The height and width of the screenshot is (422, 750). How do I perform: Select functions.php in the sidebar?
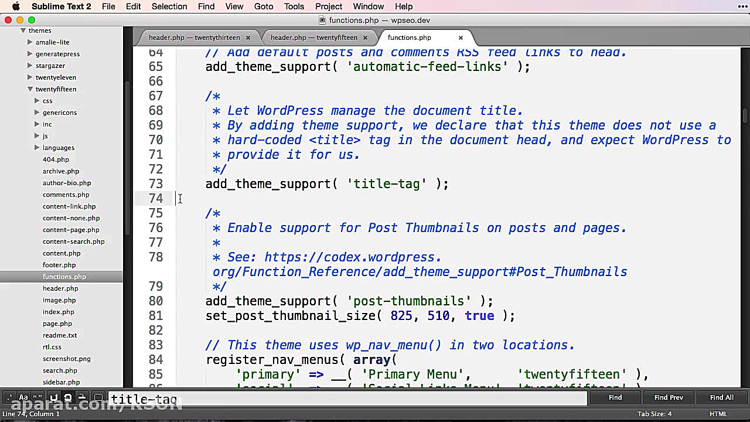pos(64,277)
